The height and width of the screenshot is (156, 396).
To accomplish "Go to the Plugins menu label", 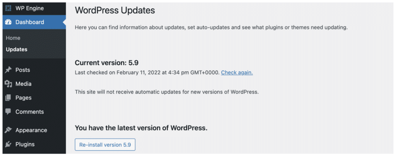I will (x=25, y=144).
